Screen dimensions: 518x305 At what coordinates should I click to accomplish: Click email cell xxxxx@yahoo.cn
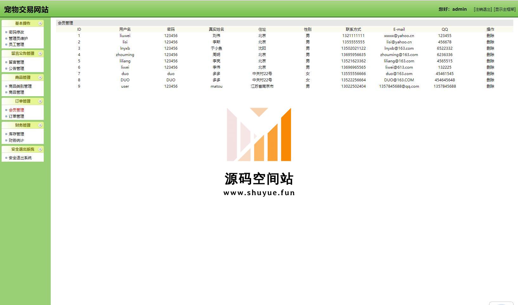pos(399,35)
